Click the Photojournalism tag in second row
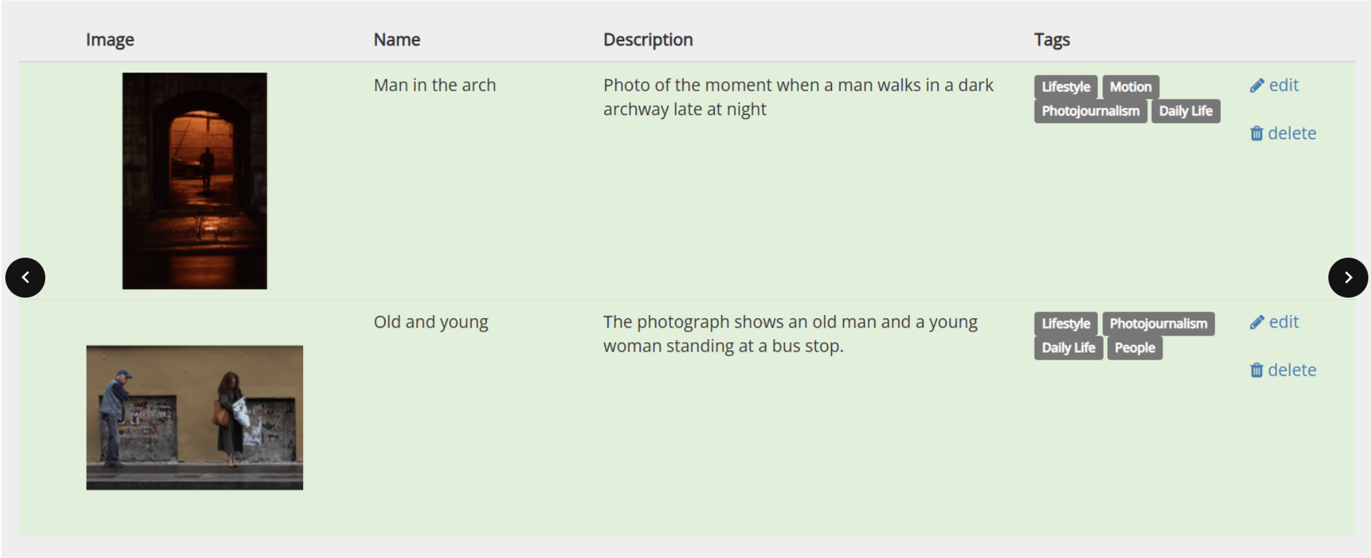The height and width of the screenshot is (558, 1371). click(x=1158, y=324)
